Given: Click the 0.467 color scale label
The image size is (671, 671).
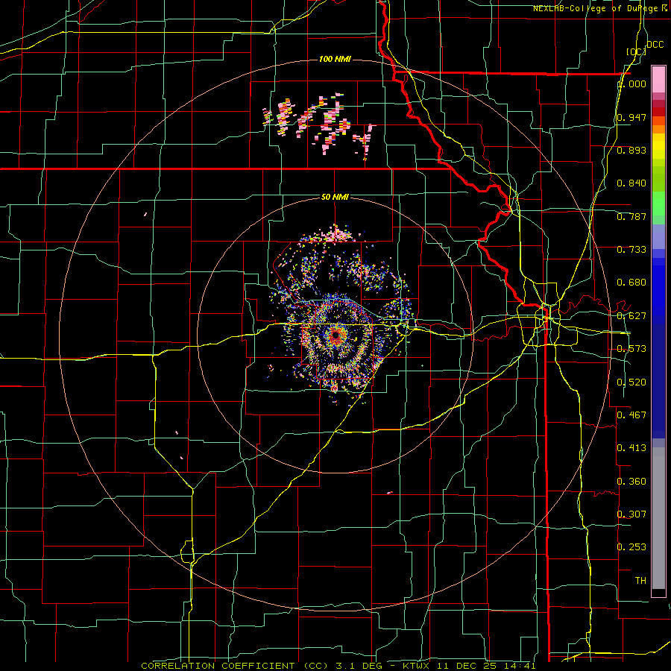Looking at the screenshot, I should click(x=631, y=415).
